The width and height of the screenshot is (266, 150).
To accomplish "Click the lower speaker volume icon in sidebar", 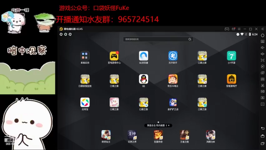I will point(263,54).
